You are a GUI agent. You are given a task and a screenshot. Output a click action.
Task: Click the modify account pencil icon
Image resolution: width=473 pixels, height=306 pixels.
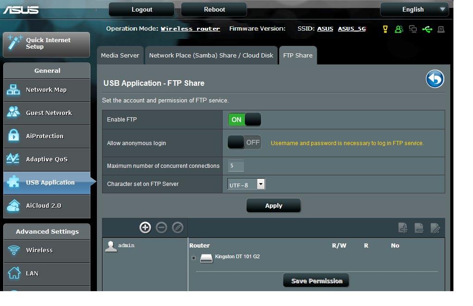point(178,227)
